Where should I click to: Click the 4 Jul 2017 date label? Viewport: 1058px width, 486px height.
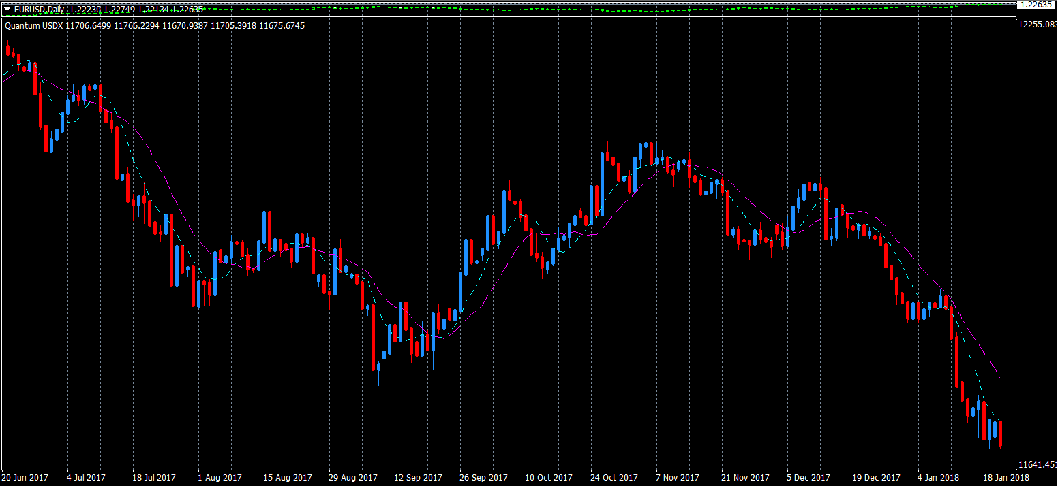tap(87, 478)
